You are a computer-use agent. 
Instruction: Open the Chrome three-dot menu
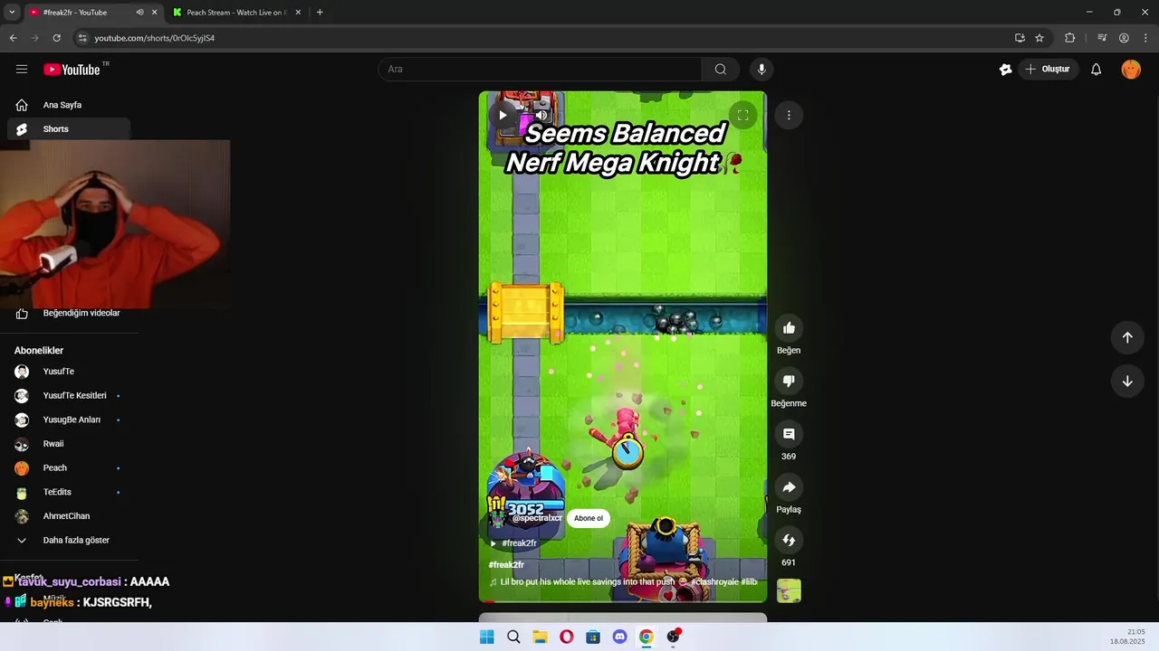click(1145, 38)
